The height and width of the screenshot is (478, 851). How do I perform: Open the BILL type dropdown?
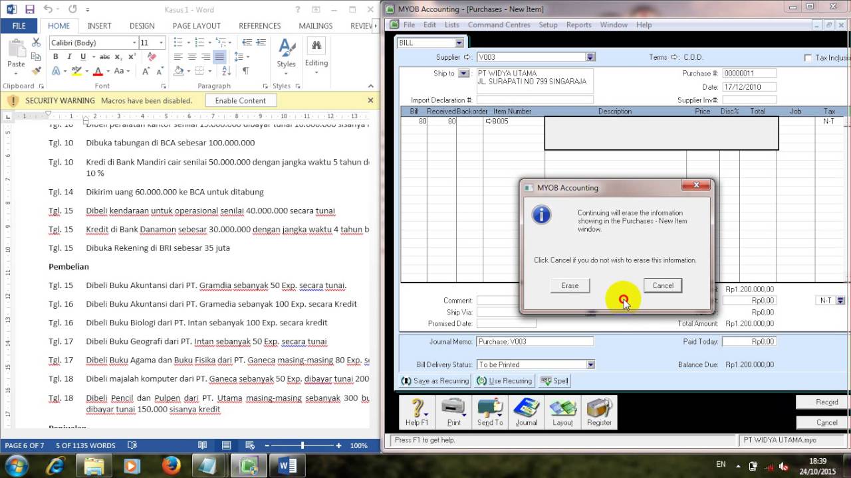click(459, 42)
